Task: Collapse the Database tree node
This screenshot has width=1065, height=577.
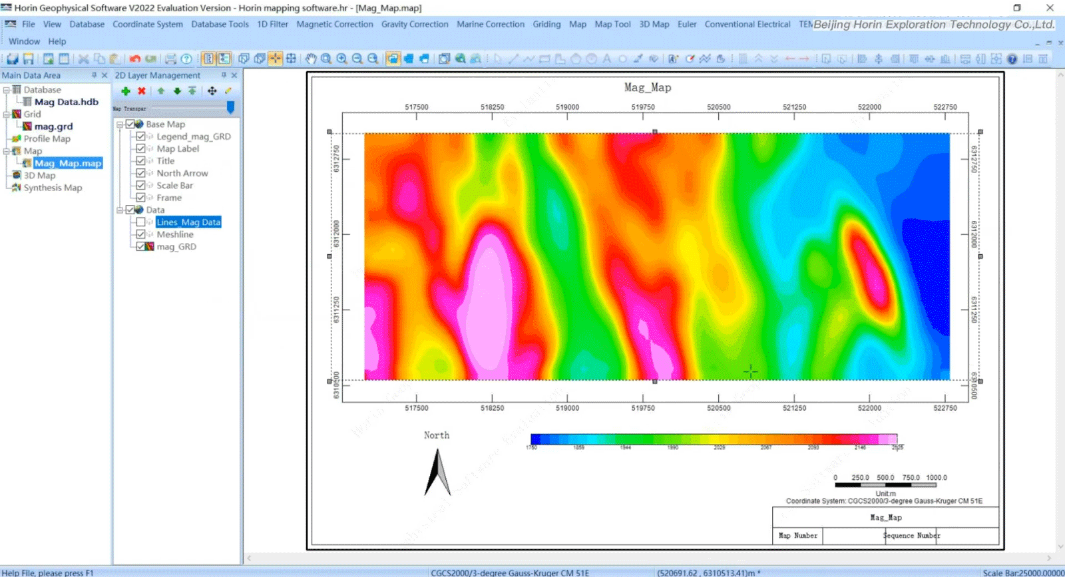Action: [x=6, y=90]
